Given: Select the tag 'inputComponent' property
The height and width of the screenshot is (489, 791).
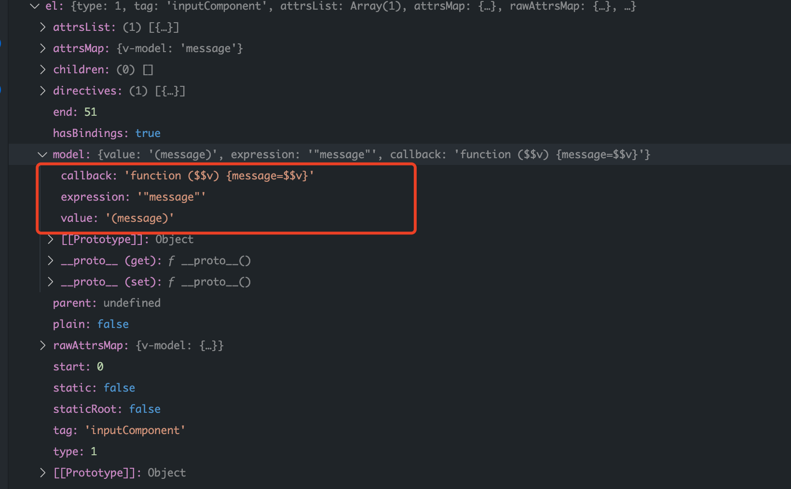Looking at the screenshot, I should pyautogui.click(x=119, y=430).
